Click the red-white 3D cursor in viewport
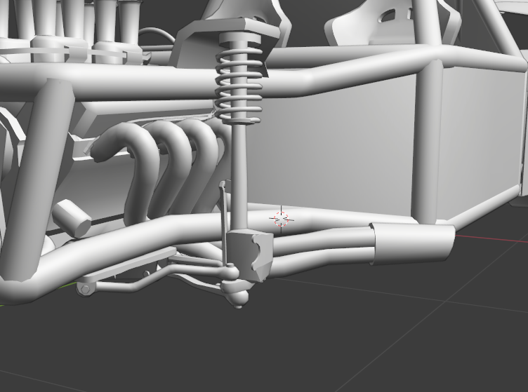 (x=282, y=219)
